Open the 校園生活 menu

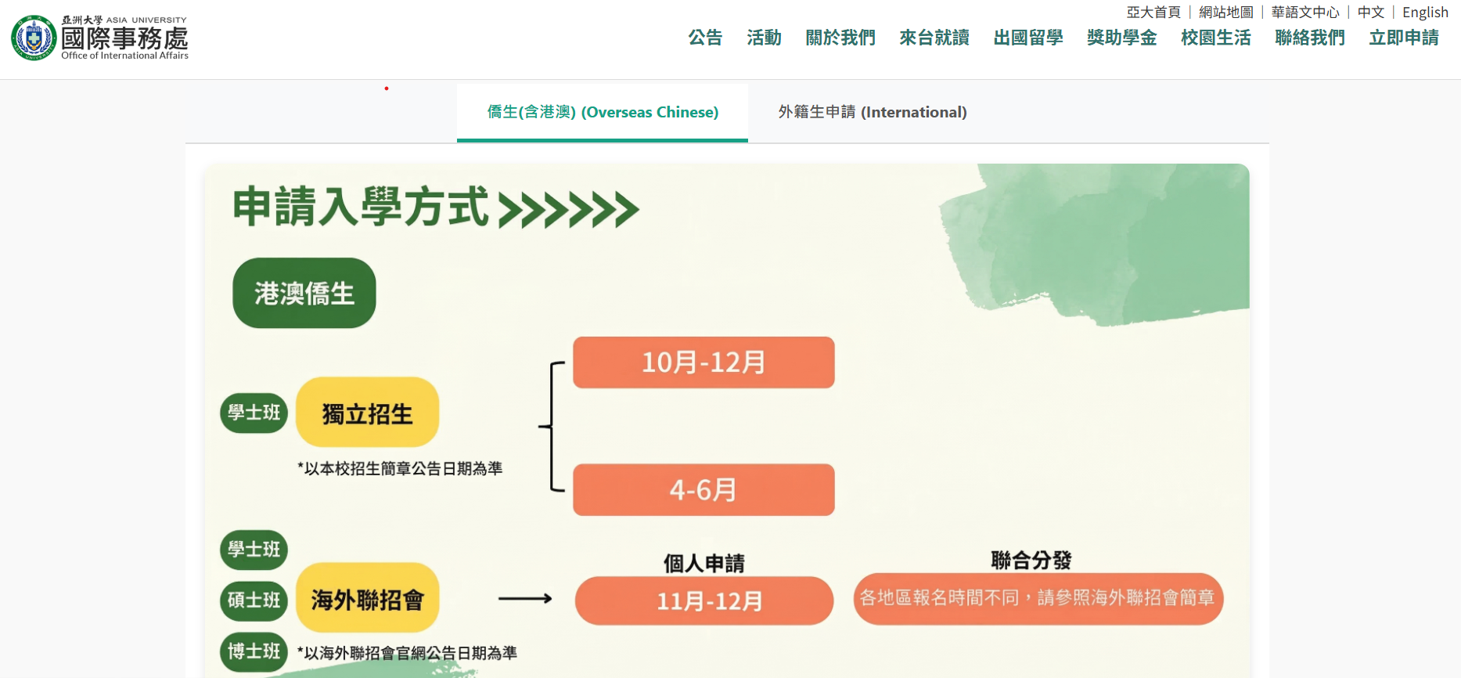(1215, 38)
